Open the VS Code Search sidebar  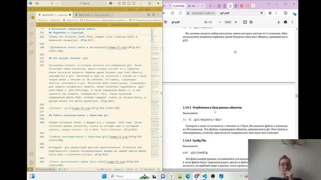pyautogui.click(x=31, y=24)
